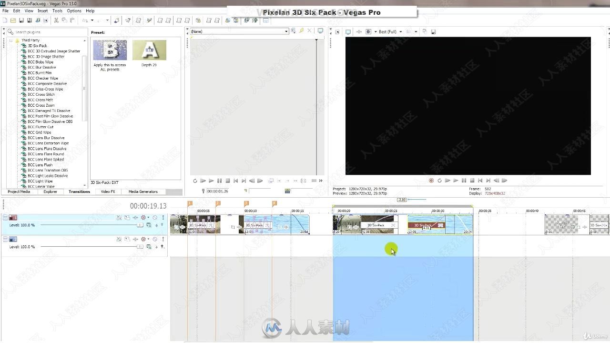The image size is (610, 343).
Task: Click the Remove selected plug-in icon in the trimmer toolbar
Action: 309,30
